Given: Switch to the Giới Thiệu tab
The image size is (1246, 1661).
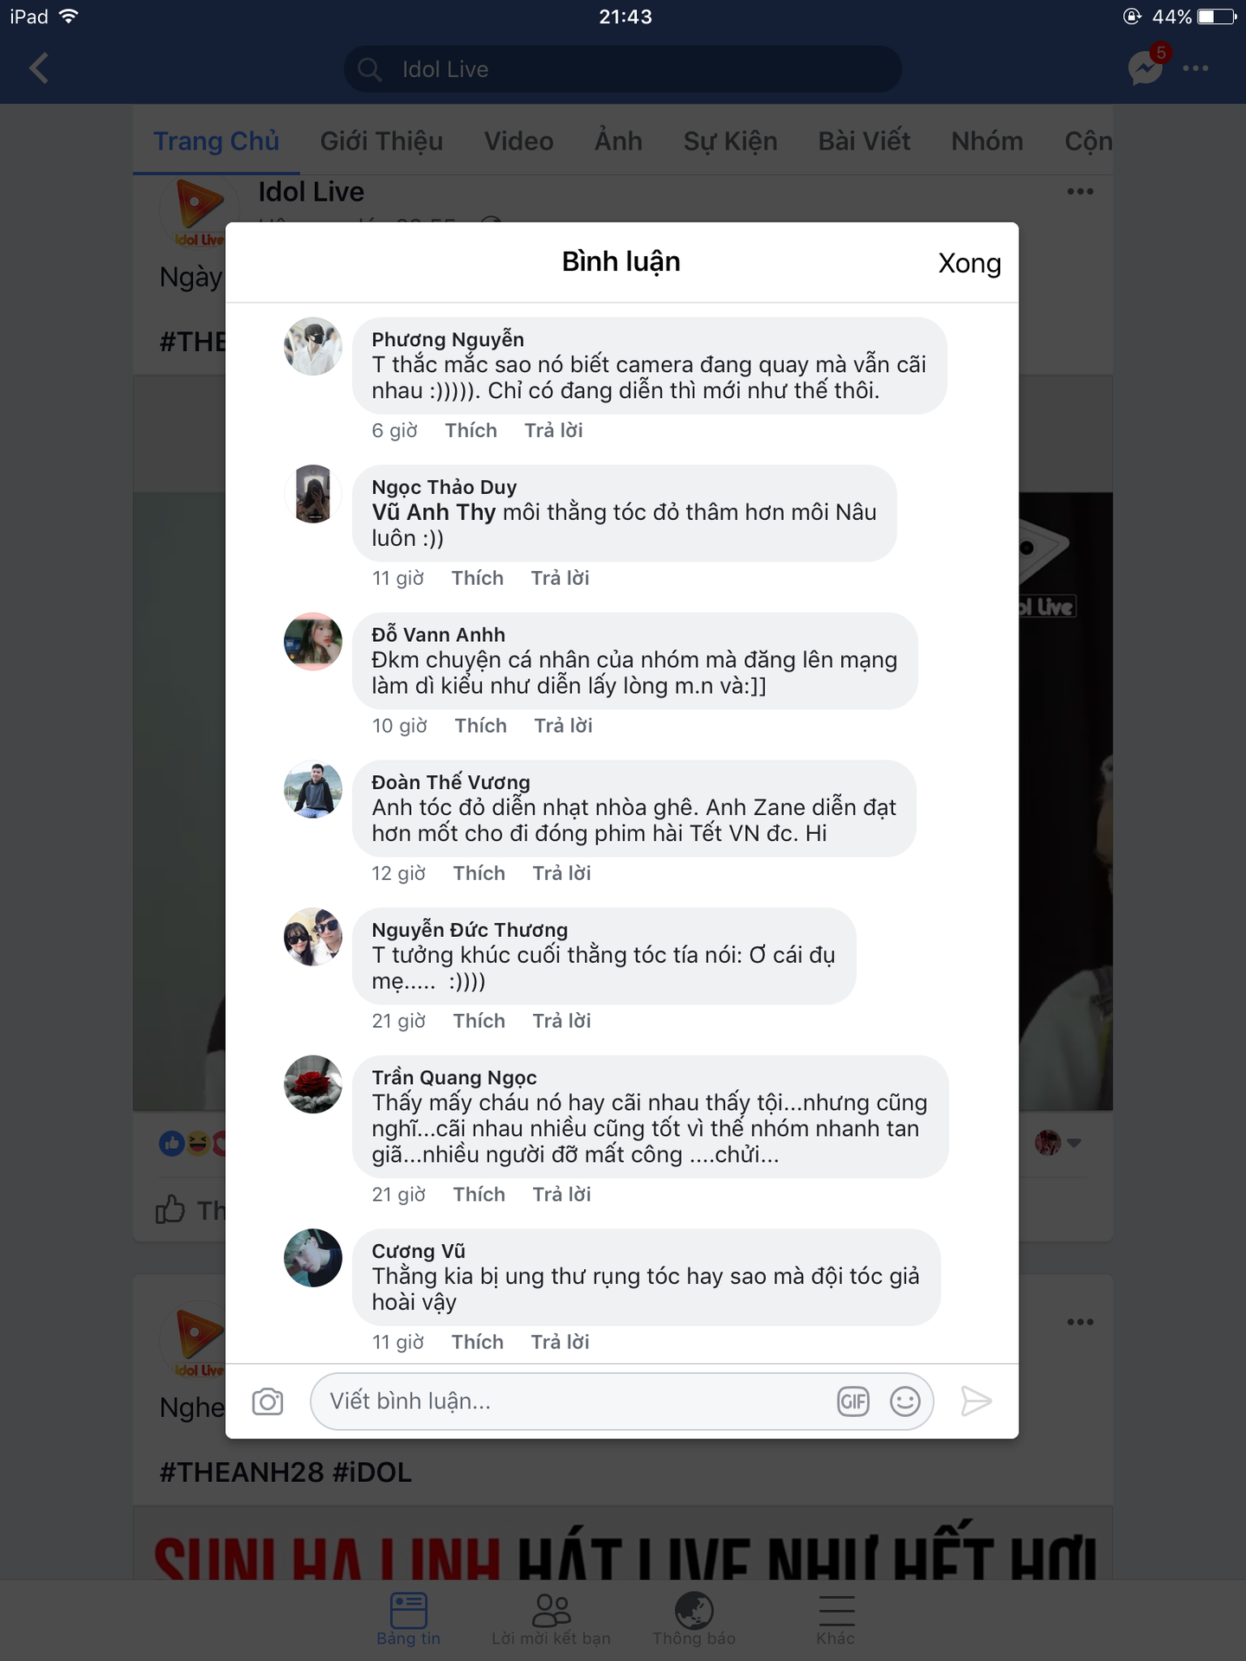Looking at the screenshot, I should tap(381, 141).
